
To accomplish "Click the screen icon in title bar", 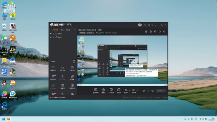I will 149,25.
